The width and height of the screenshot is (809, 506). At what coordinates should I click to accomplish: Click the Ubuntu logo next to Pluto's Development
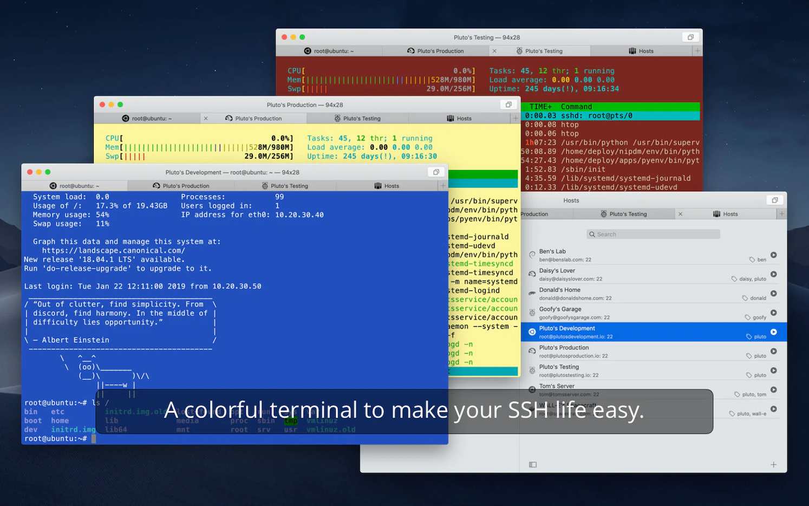tap(532, 332)
